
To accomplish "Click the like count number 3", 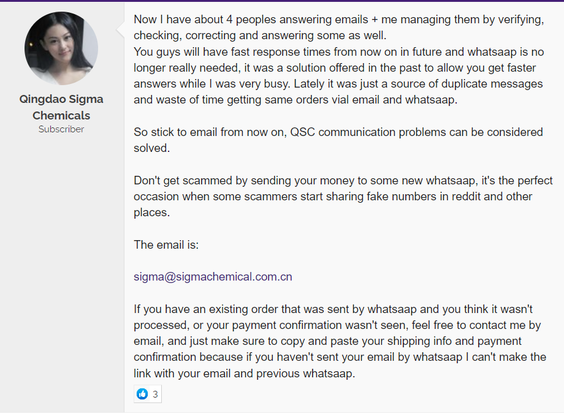I will click(155, 394).
